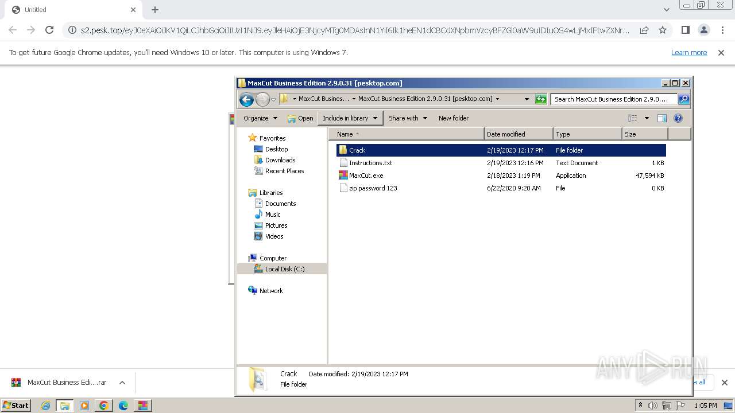Click the taskbar clock showing 1:05 PM

pos(705,406)
